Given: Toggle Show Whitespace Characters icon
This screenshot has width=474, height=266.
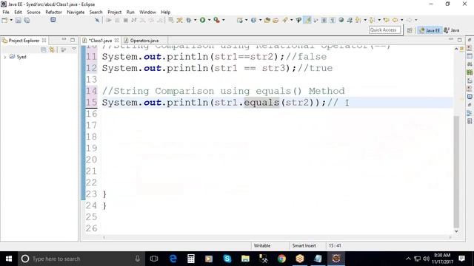Looking at the screenshot, I should 333,20.
